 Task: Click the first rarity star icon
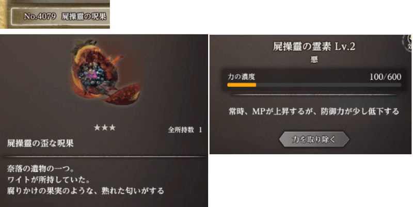coord(97,128)
